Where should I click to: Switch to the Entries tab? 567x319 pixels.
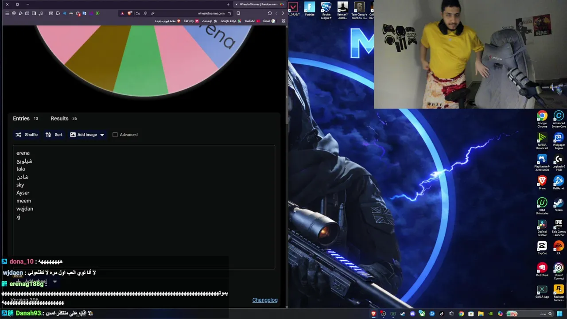pos(25,118)
